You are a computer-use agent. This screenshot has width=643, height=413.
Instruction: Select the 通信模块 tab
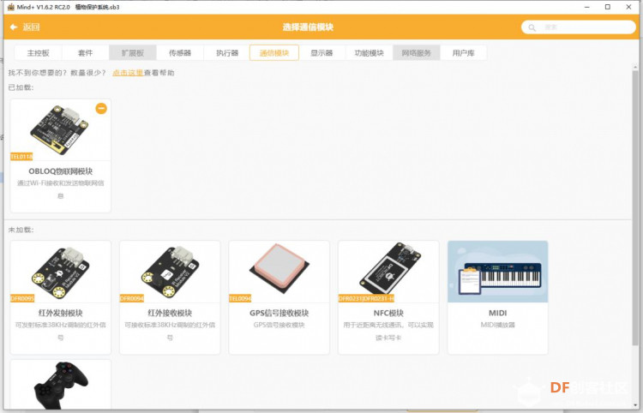tap(274, 53)
